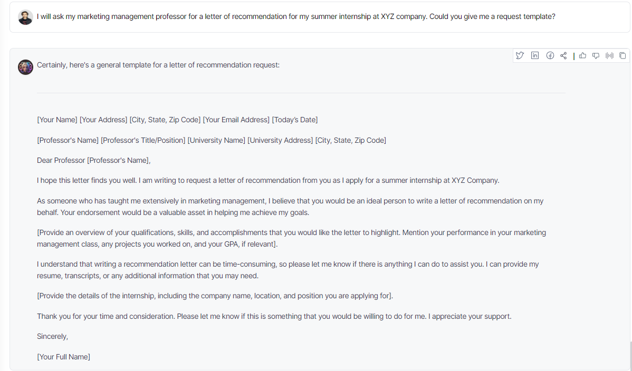
Task: Click the AI assistant avatar
Action: (25, 67)
